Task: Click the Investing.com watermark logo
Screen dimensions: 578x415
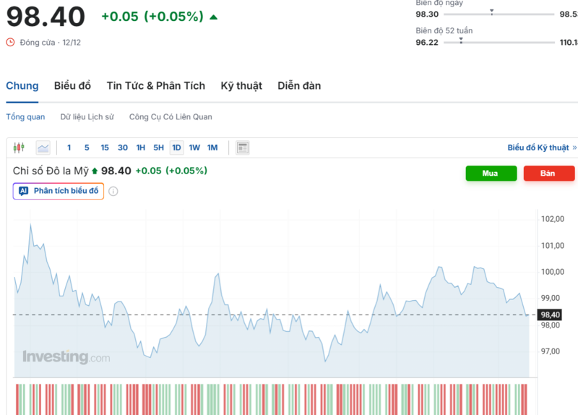Action: (x=66, y=357)
